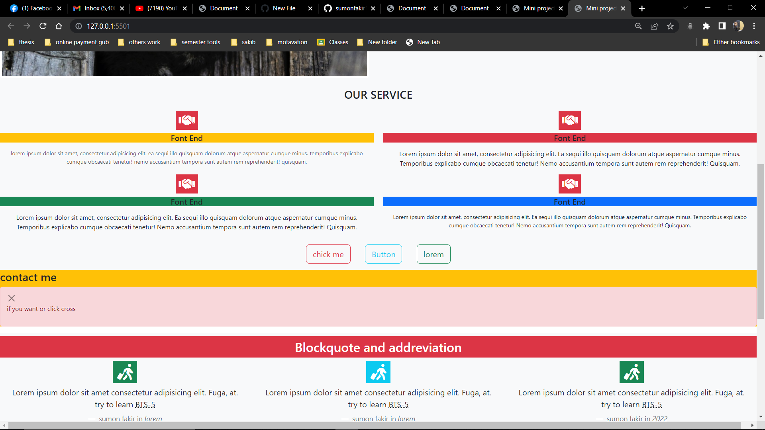Viewport: 765px width, 430px height.
Task: Click Blockquote and addreviation banner
Action: tap(378, 347)
